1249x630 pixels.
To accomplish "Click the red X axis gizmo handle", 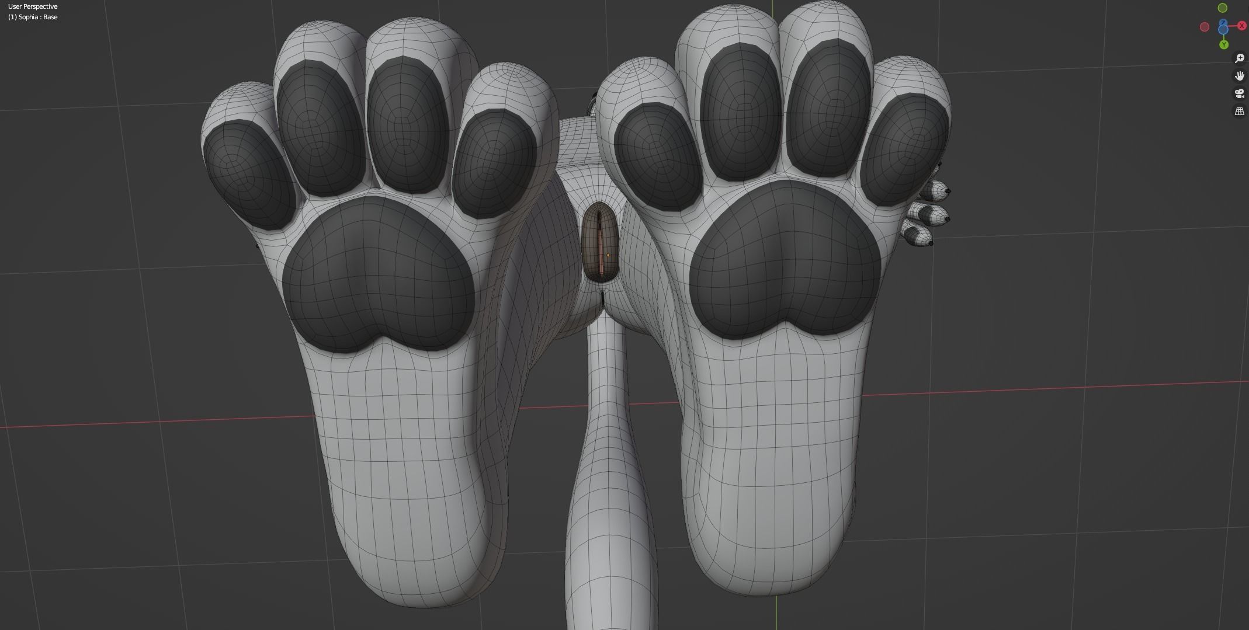I will click(x=1241, y=26).
